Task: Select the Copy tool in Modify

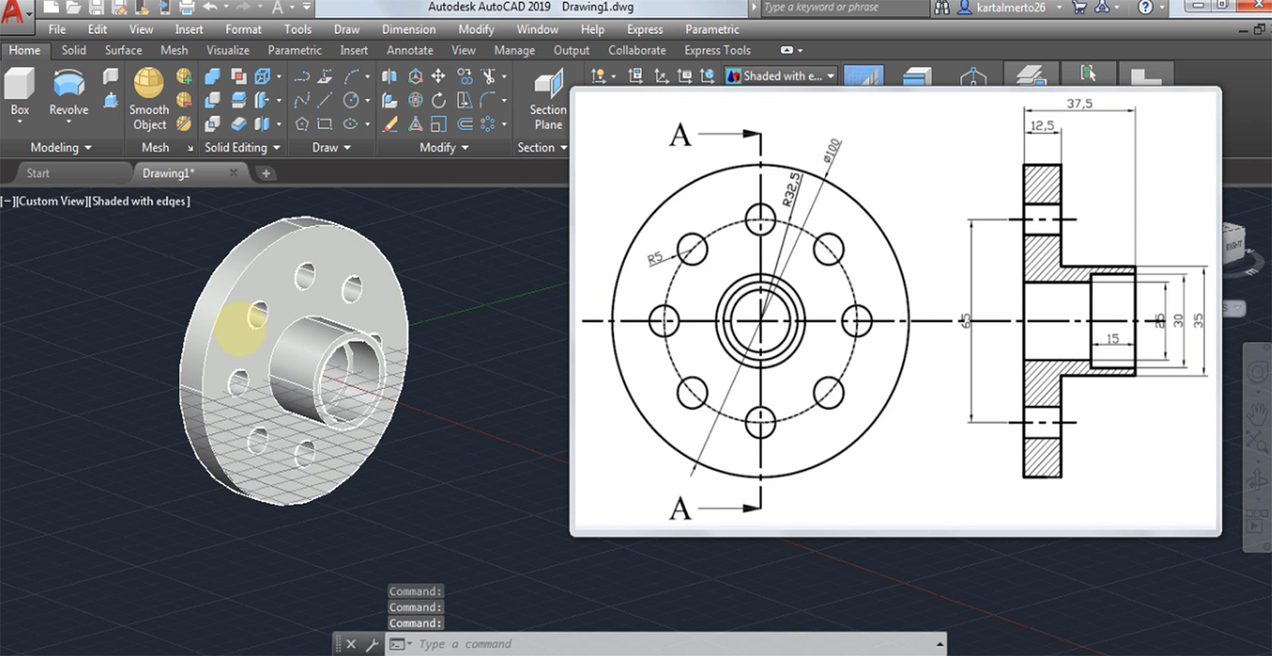Action: pos(465,76)
